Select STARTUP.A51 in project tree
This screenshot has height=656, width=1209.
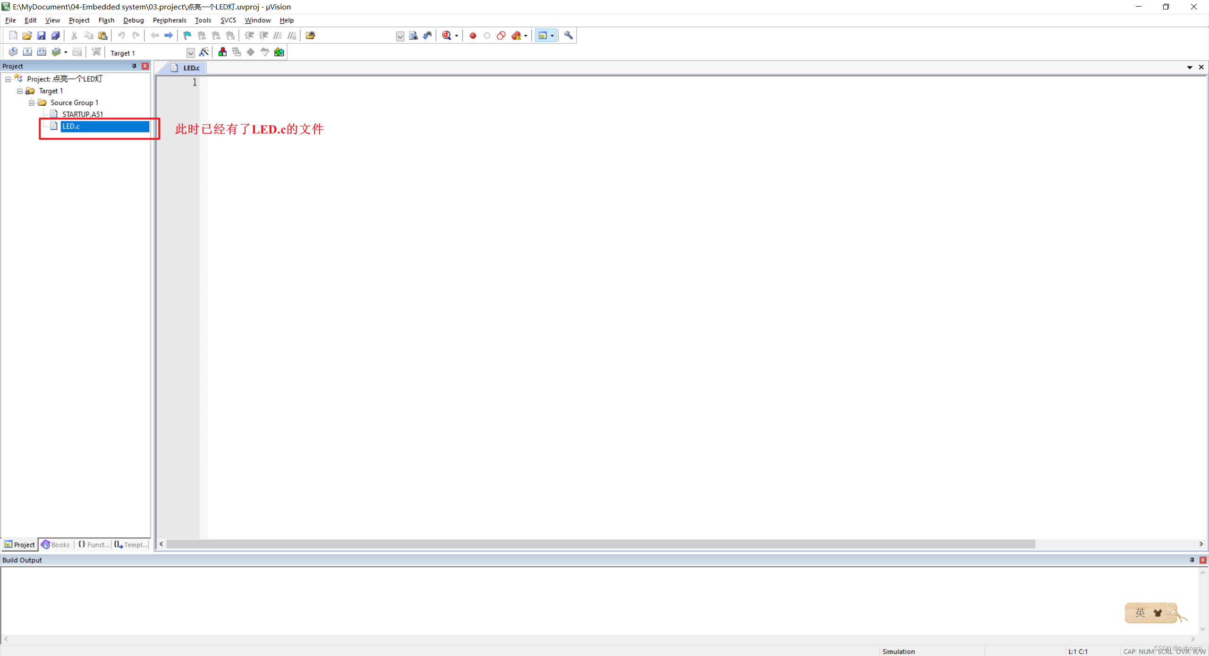point(83,114)
